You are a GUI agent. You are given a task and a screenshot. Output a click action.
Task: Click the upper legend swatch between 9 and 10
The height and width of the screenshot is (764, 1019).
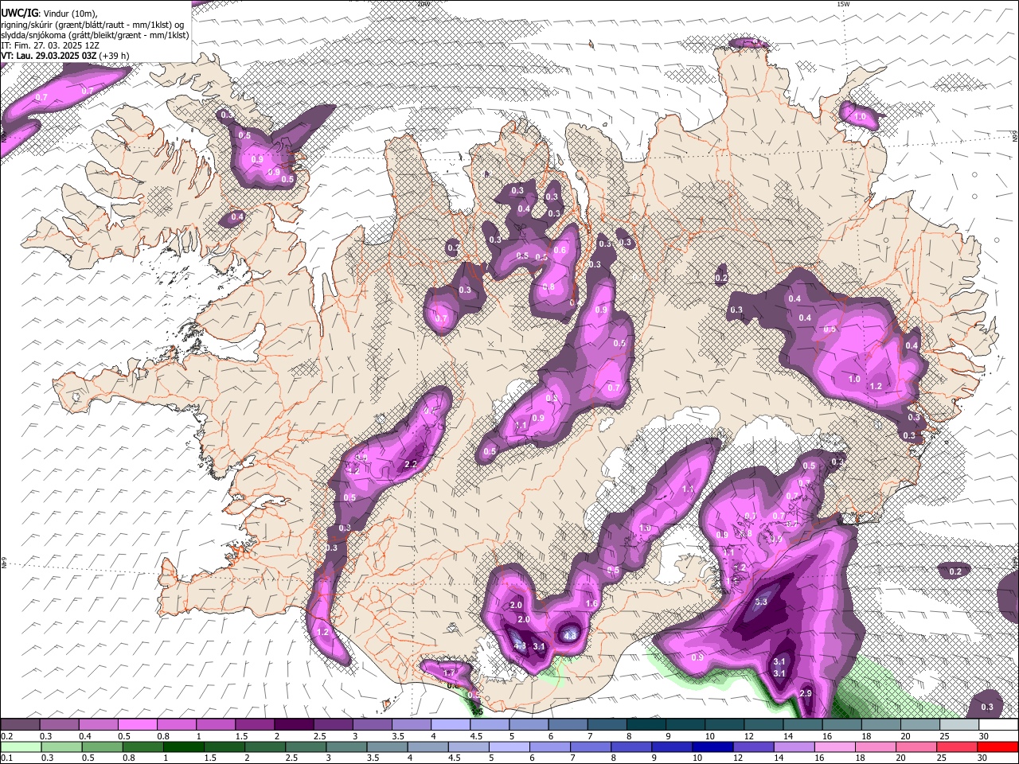685,724
